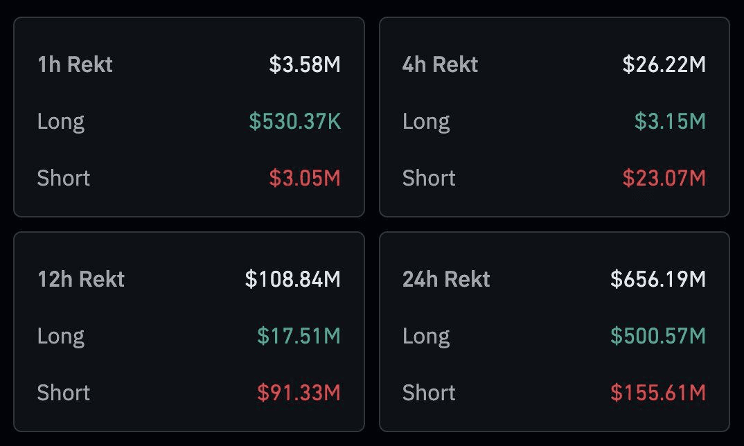Select the $91.33M short value
744x446 pixels.
pos(299,393)
